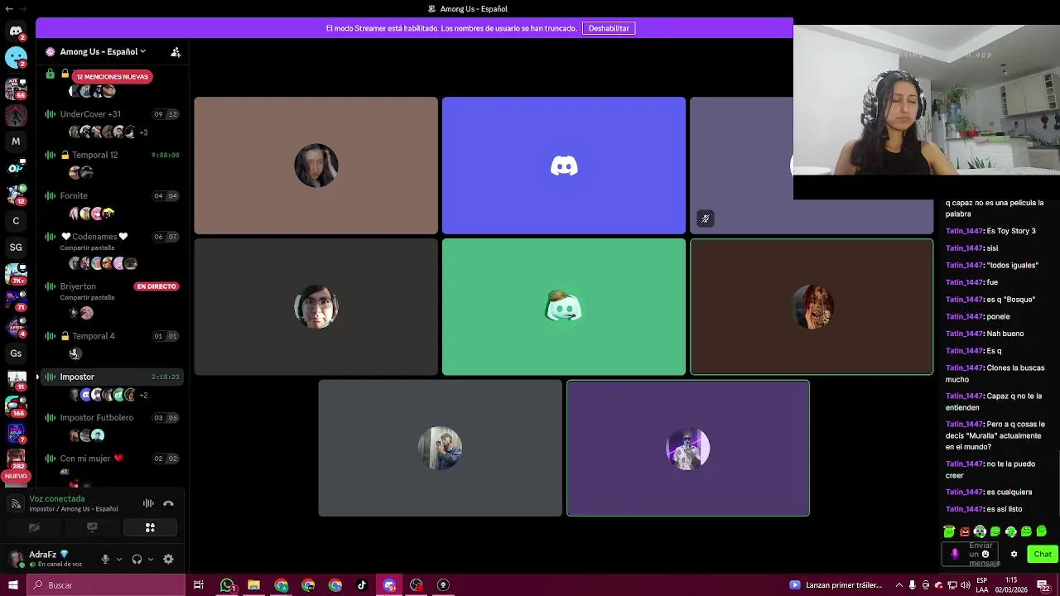Image resolution: width=1060 pixels, height=596 pixels.
Task: Expand Among Us - Español server menu
Action: pos(103,51)
